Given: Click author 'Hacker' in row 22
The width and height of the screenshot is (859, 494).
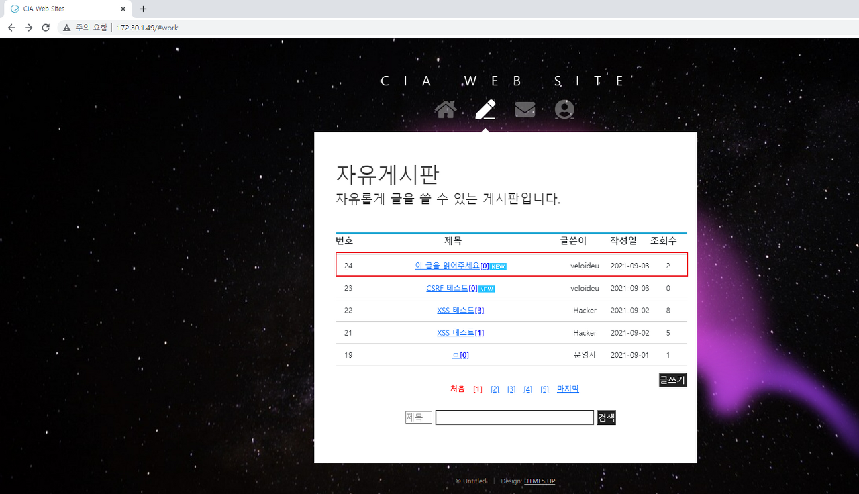Looking at the screenshot, I should pos(585,310).
